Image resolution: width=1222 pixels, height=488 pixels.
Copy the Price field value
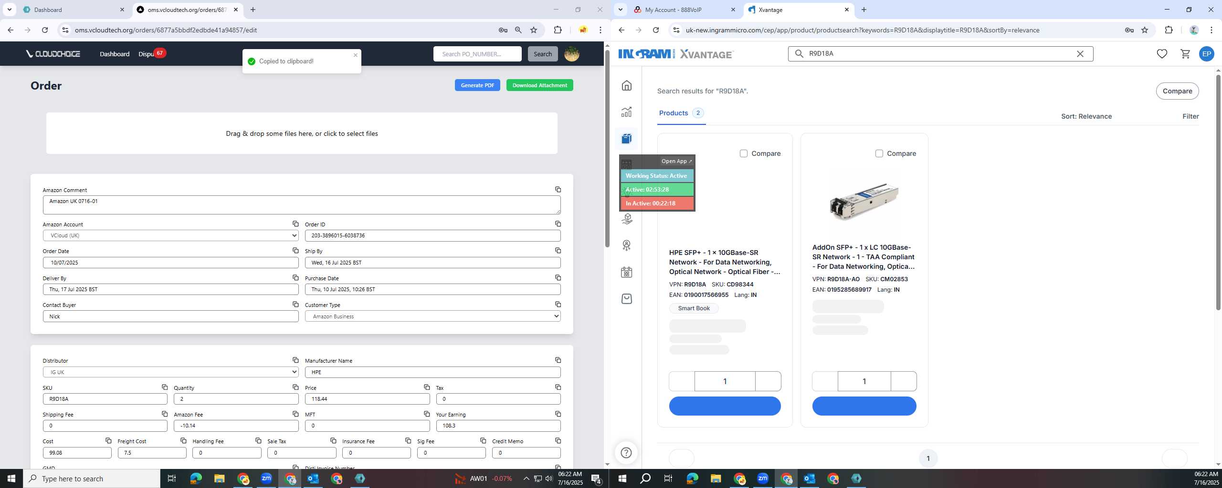[426, 387]
